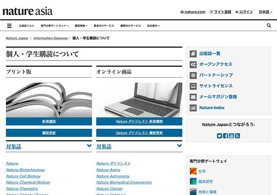Click the search magnifier icon
The height and width of the screenshot is (195, 277).
269,26
